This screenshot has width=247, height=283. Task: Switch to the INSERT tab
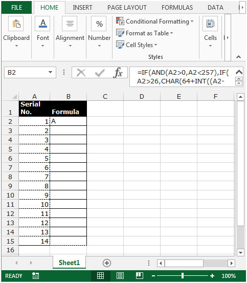pos(82,8)
